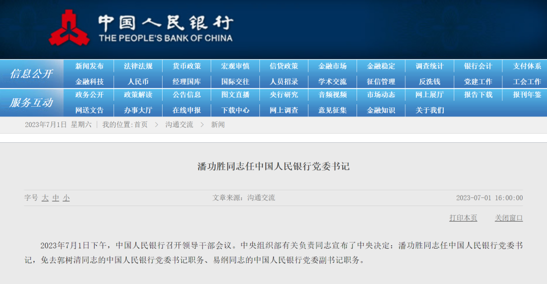Select 金融市场 in navigation bar

point(332,66)
